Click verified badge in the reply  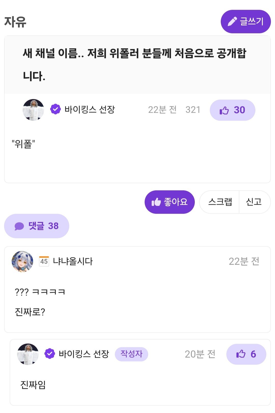pyautogui.click(x=50, y=354)
